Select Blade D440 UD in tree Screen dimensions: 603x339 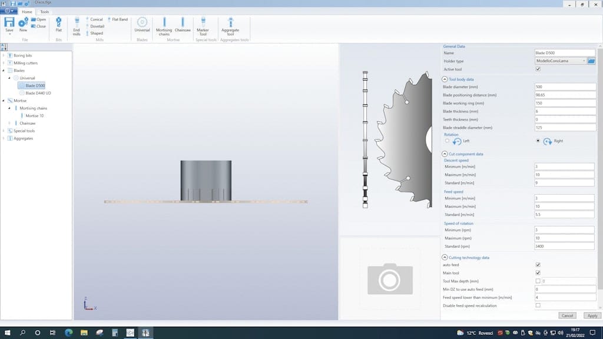[39, 93]
